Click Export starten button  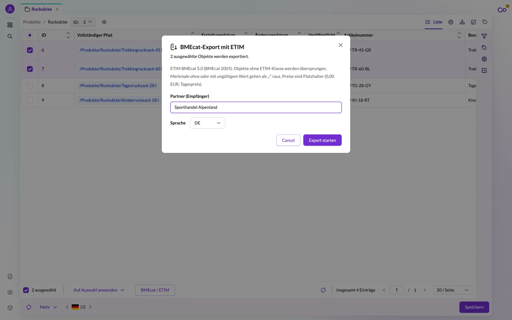click(x=322, y=140)
